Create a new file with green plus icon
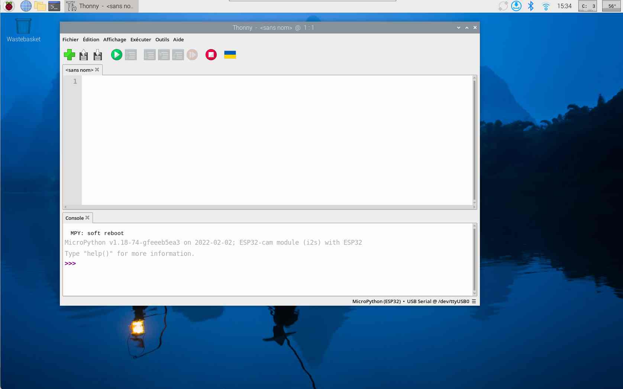This screenshot has height=389, width=623. coord(70,55)
